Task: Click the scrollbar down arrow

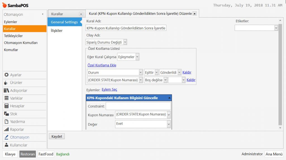Action: click(x=280, y=127)
